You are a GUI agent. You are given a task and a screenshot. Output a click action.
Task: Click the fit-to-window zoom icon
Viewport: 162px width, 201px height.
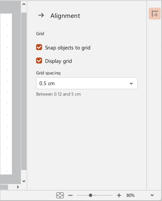click(x=60, y=195)
